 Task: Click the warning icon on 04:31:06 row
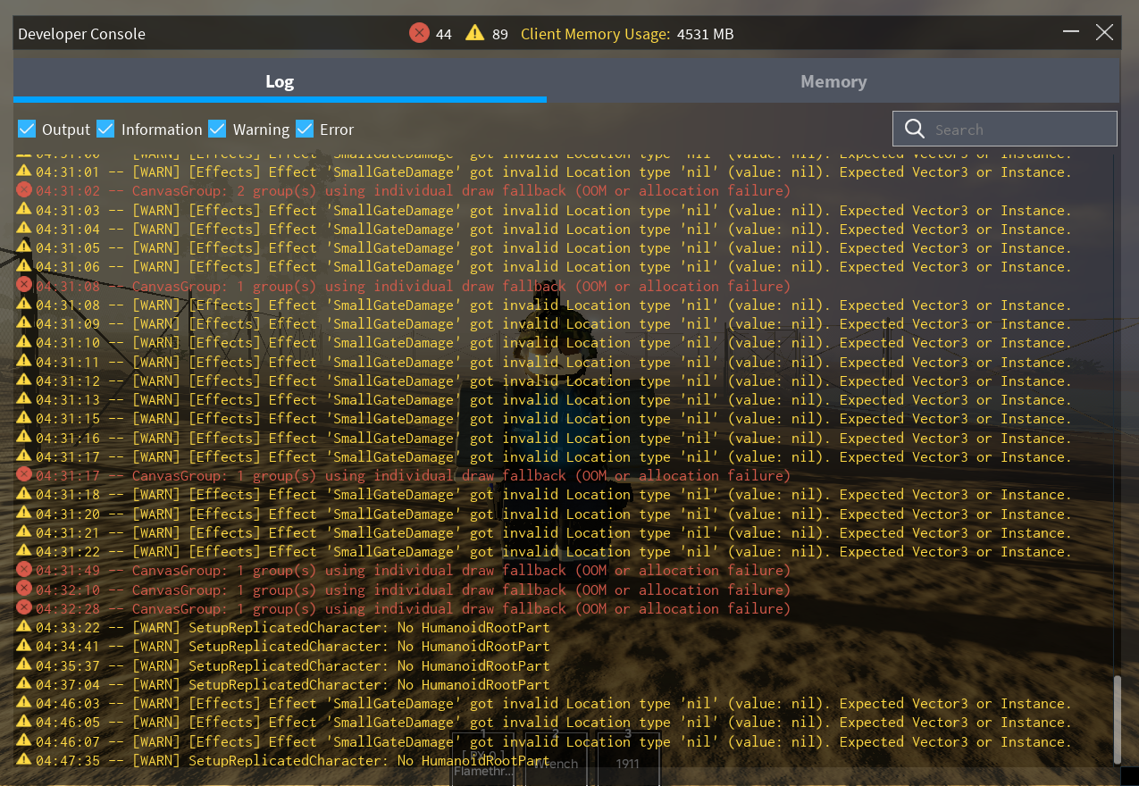point(24,265)
